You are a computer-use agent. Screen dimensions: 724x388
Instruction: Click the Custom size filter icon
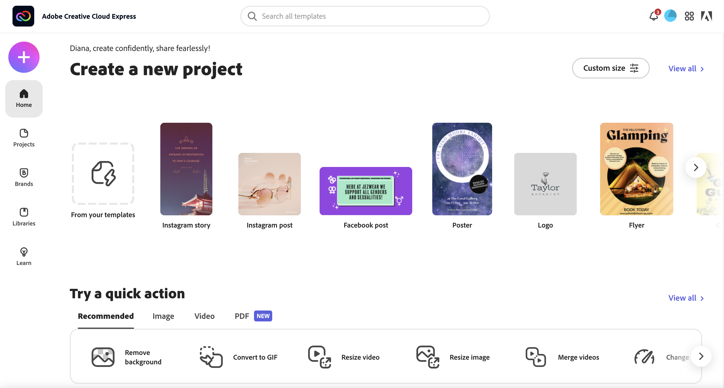(634, 68)
